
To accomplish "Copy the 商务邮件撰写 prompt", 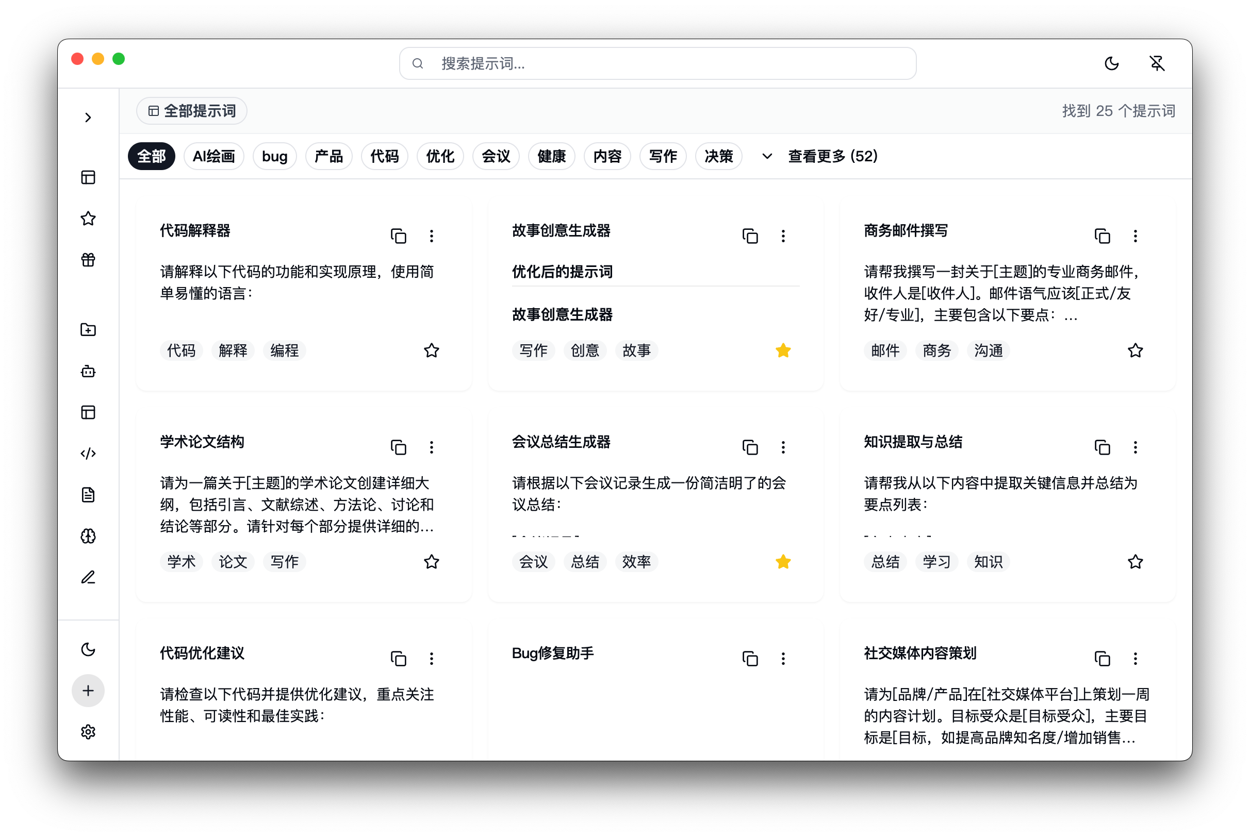I will (x=1103, y=236).
